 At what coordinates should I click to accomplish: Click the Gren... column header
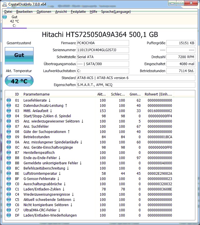click(135, 94)
